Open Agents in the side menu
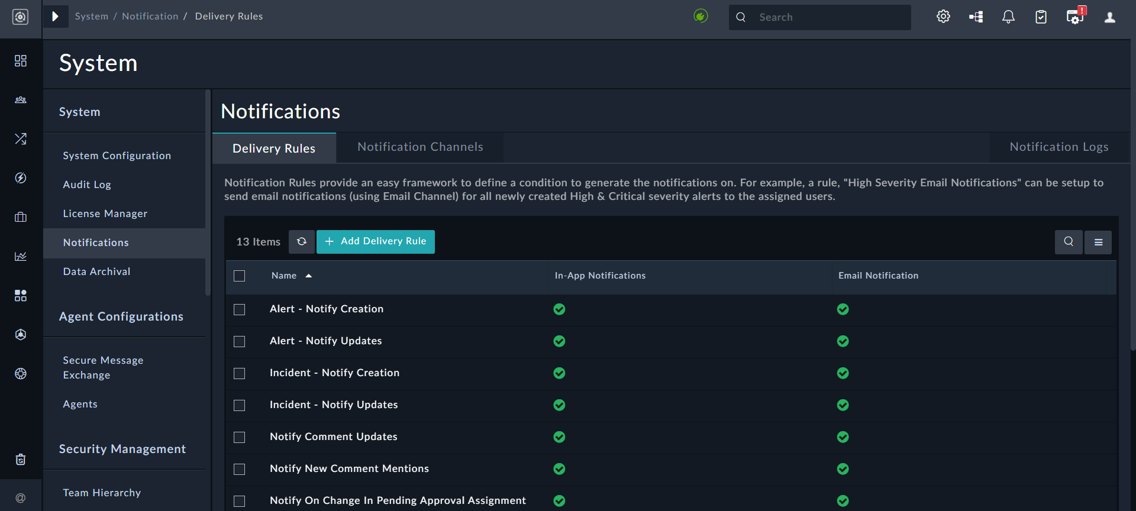 point(80,404)
